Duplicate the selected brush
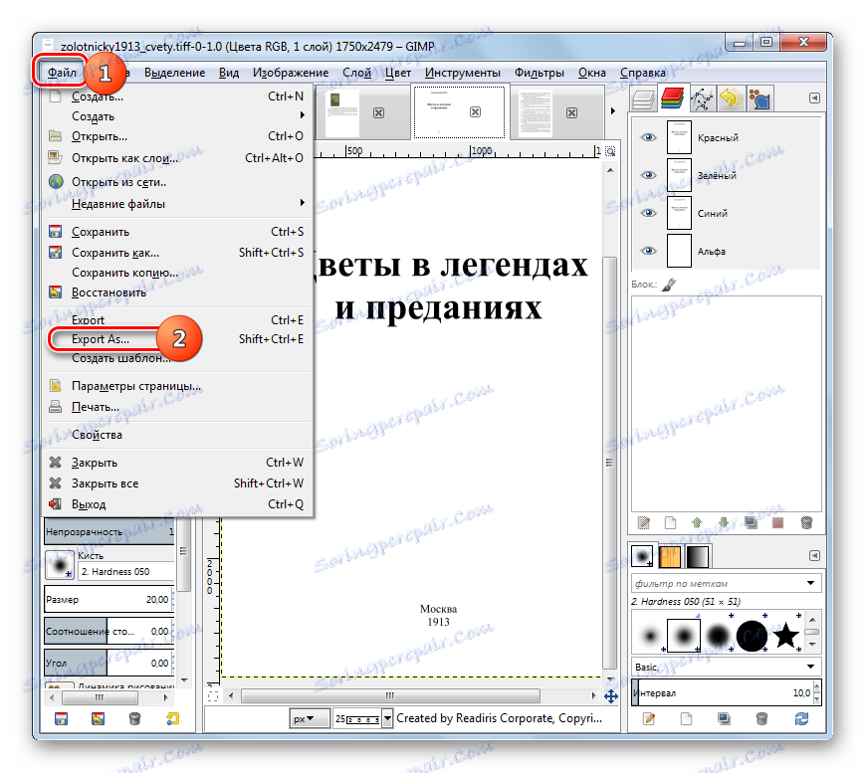This screenshot has width=866, height=773. pos(724,718)
